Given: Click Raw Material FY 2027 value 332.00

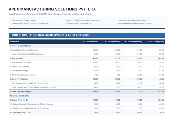Looking at the screenshot, I should click(x=161, y=62).
